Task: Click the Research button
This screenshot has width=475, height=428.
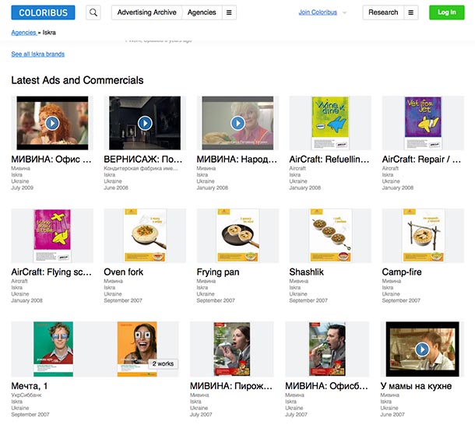Action: point(383,12)
